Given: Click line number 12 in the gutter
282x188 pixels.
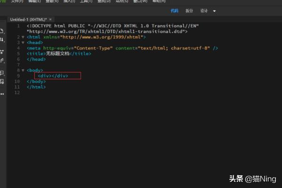Looking at the screenshot, I should pos(17,93).
